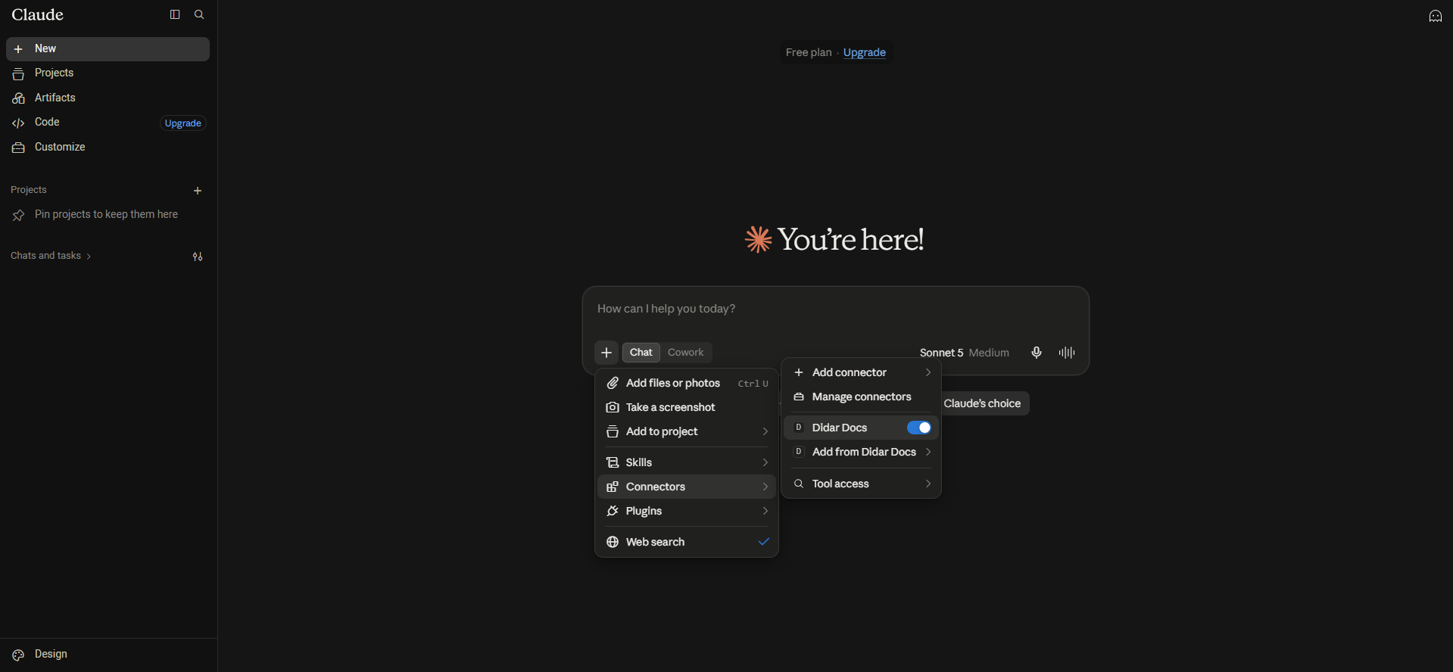The height and width of the screenshot is (672, 1453).
Task: Click the Code brackets icon
Action: pos(18,123)
